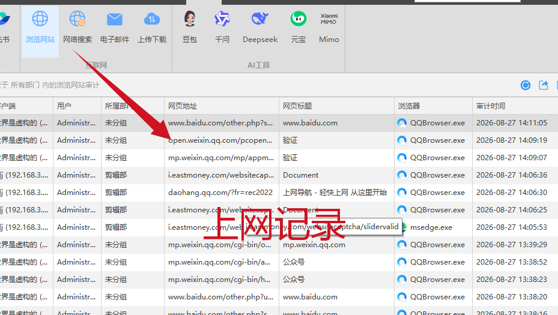Click QQBrowser icon in 14:09:19 row
The image size is (558, 315).
coord(402,140)
